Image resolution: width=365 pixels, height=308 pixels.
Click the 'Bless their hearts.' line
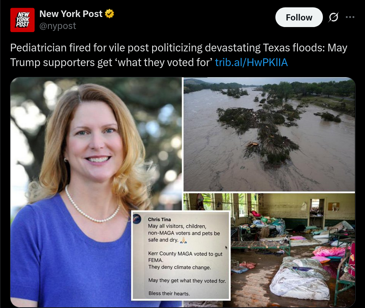pos(169,294)
